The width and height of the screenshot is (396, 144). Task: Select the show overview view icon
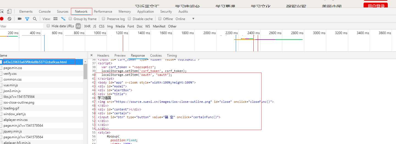pos(63,19)
